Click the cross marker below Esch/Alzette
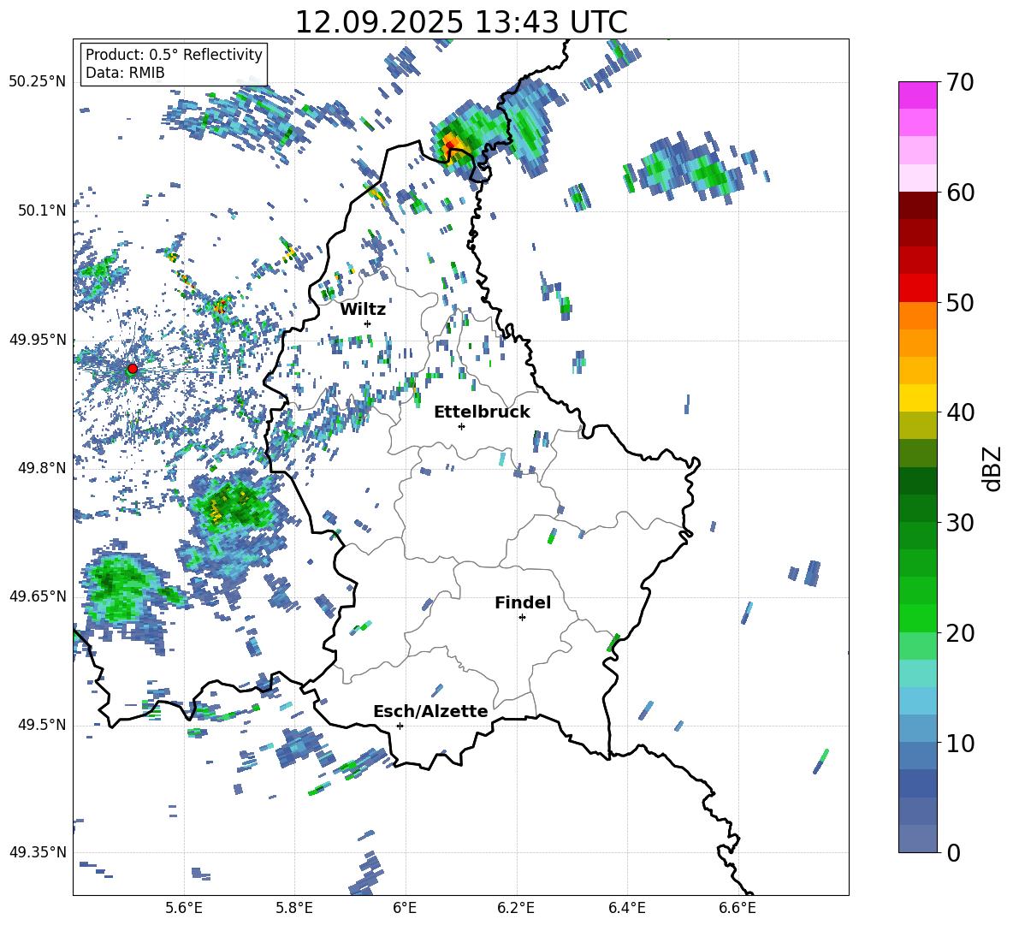This screenshot has height=925, width=1013. tap(400, 726)
